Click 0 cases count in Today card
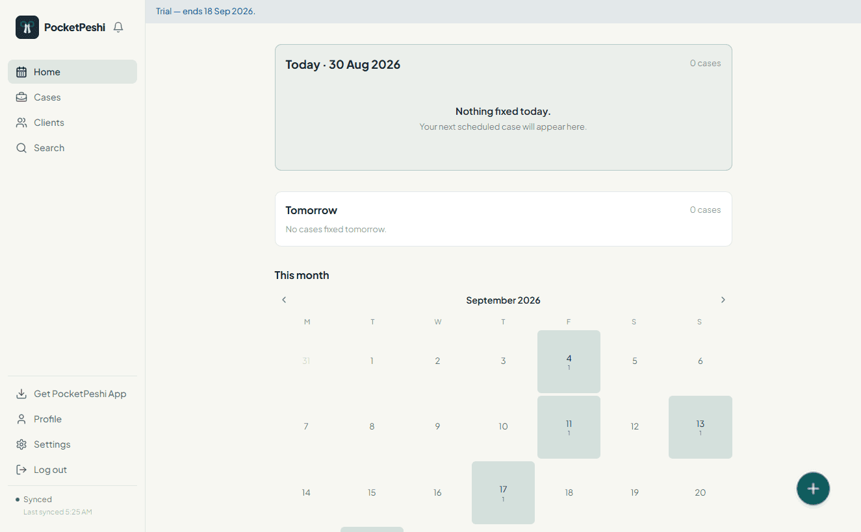The width and height of the screenshot is (861, 532). click(x=705, y=63)
